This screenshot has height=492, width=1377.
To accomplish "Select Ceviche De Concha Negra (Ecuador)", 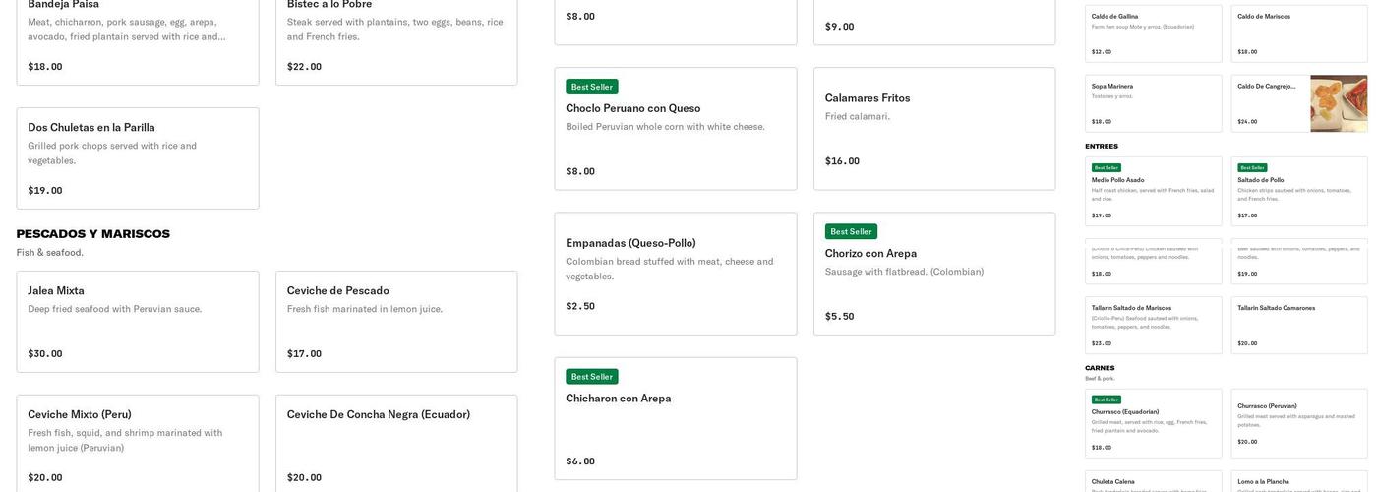I will click(396, 443).
